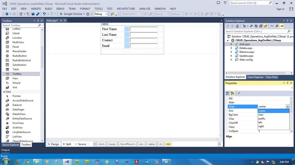Click the First Name text box in designer
Viewport: 295px width, 165px height.
pos(143,29)
